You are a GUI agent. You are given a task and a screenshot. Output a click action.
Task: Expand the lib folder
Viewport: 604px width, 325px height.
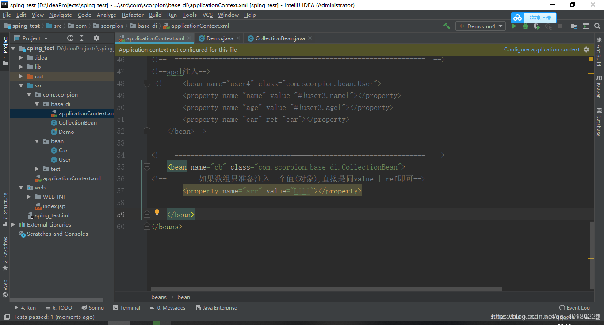[21, 67]
